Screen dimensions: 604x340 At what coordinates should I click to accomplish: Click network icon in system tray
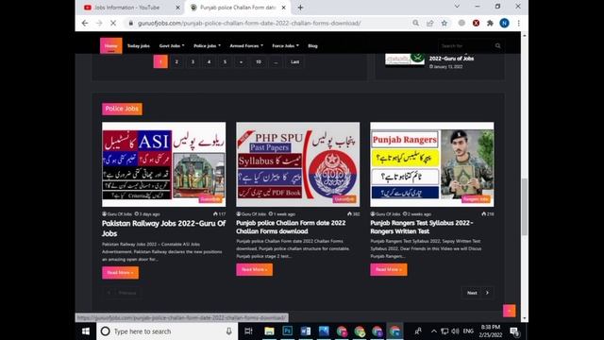pyautogui.click(x=445, y=331)
